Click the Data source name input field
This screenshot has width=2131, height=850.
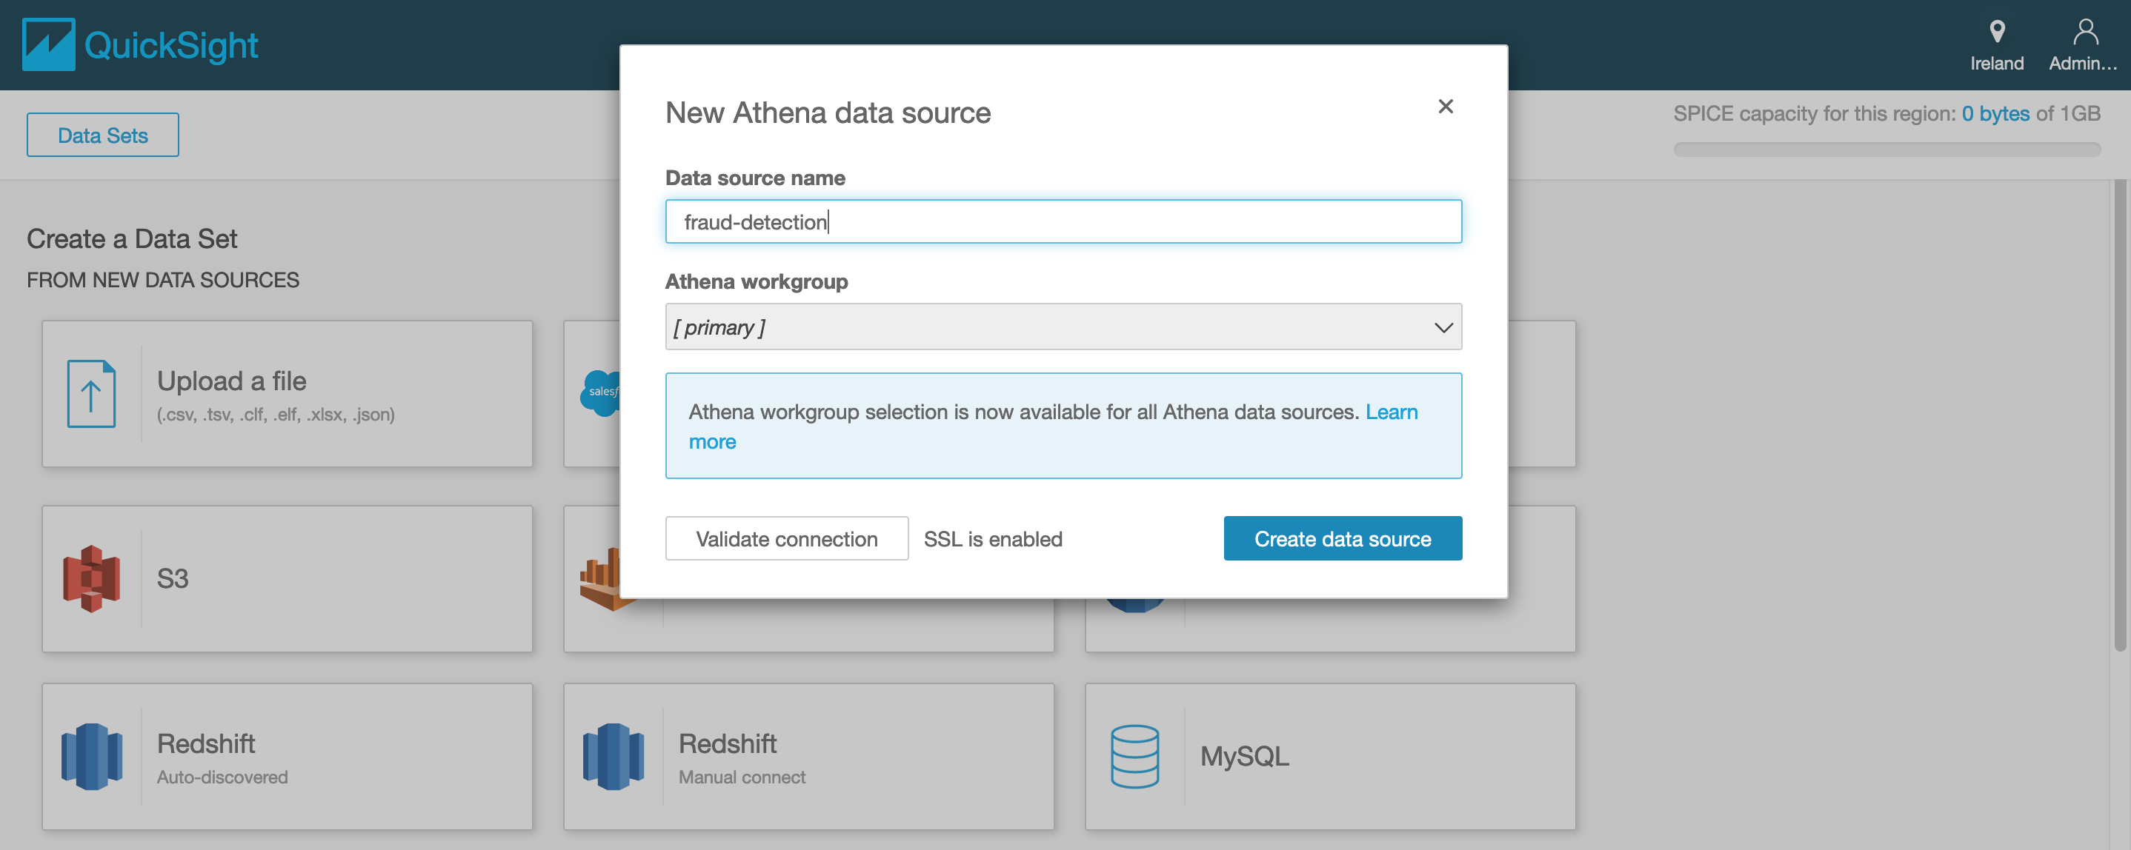click(x=1063, y=221)
